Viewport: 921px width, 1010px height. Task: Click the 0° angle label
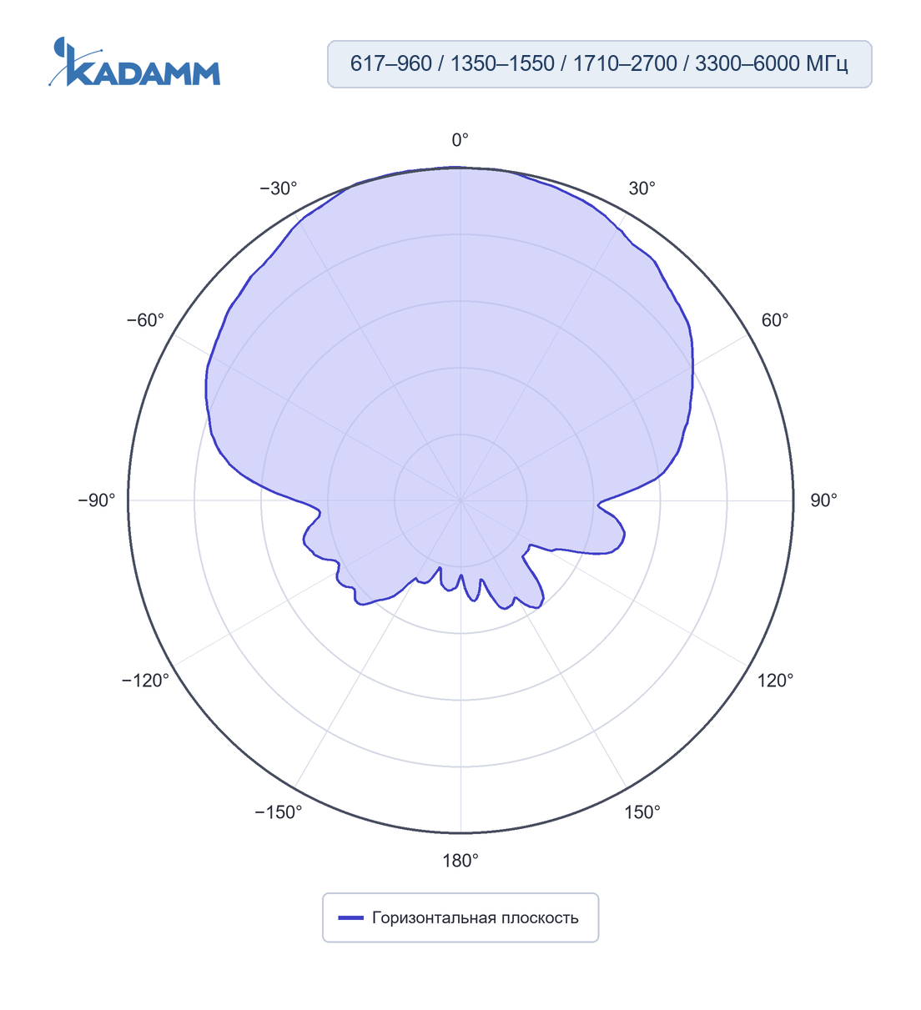pyautogui.click(x=460, y=140)
